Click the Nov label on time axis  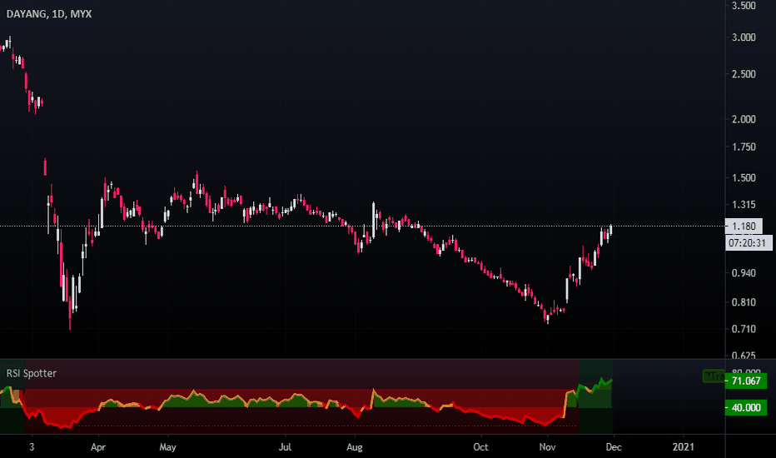pos(547,447)
